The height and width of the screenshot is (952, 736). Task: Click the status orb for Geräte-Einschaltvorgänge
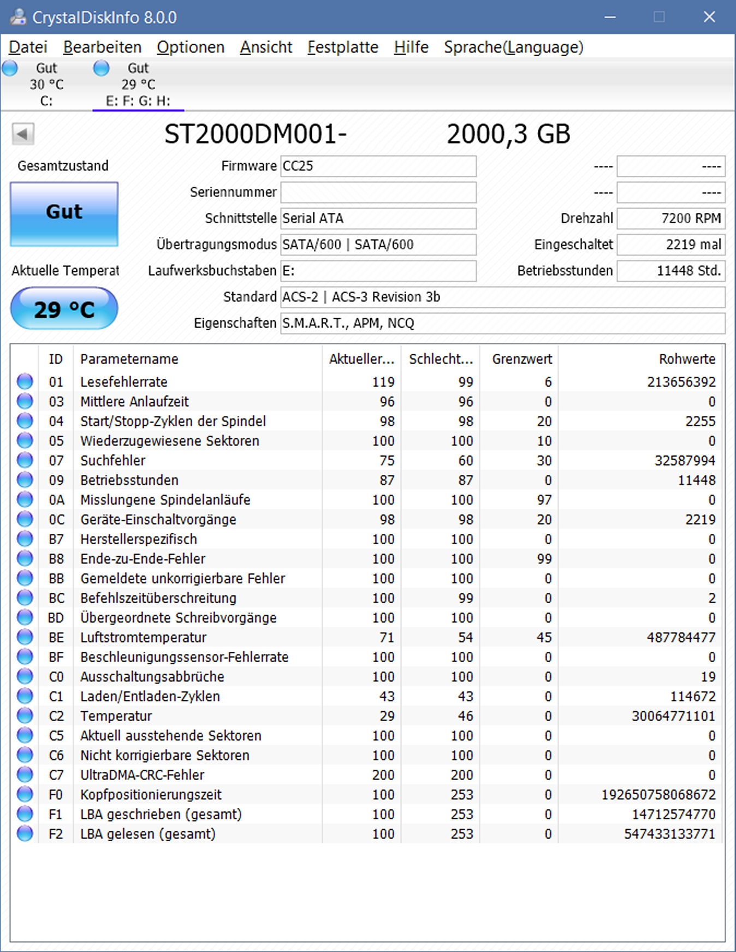click(x=25, y=519)
